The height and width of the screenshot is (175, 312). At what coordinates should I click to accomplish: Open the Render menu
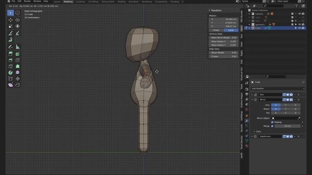point(27,1)
